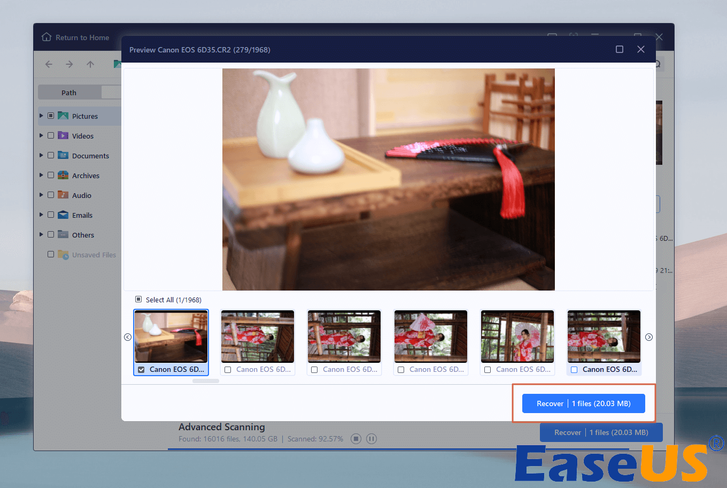
Task: Check the Documents checkbox
Action: coord(51,155)
